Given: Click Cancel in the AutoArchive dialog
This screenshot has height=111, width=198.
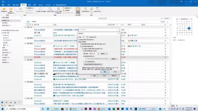Looking at the screenshot, I should [x=115, y=72].
